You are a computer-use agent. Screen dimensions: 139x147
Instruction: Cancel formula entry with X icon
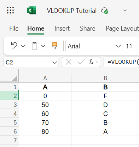tap(69, 62)
